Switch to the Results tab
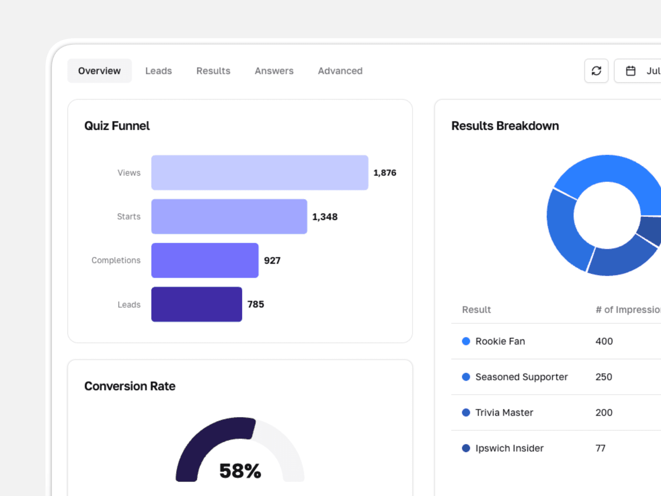 pos(213,71)
